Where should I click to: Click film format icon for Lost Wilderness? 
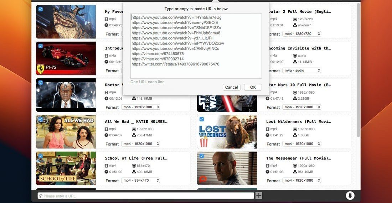[x=267, y=129]
